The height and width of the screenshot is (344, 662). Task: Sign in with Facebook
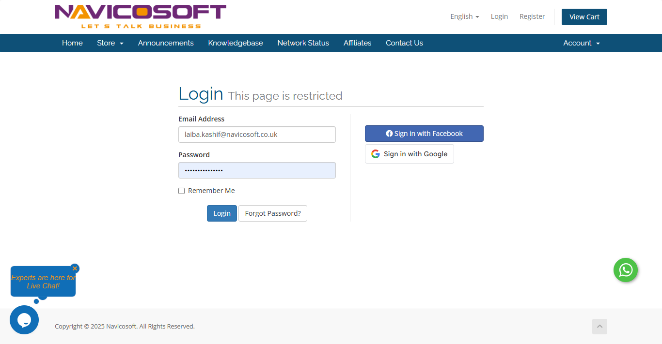pyautogui.click(x=424, y=134)
